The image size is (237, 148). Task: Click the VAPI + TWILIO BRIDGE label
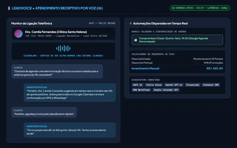(102, 23)
